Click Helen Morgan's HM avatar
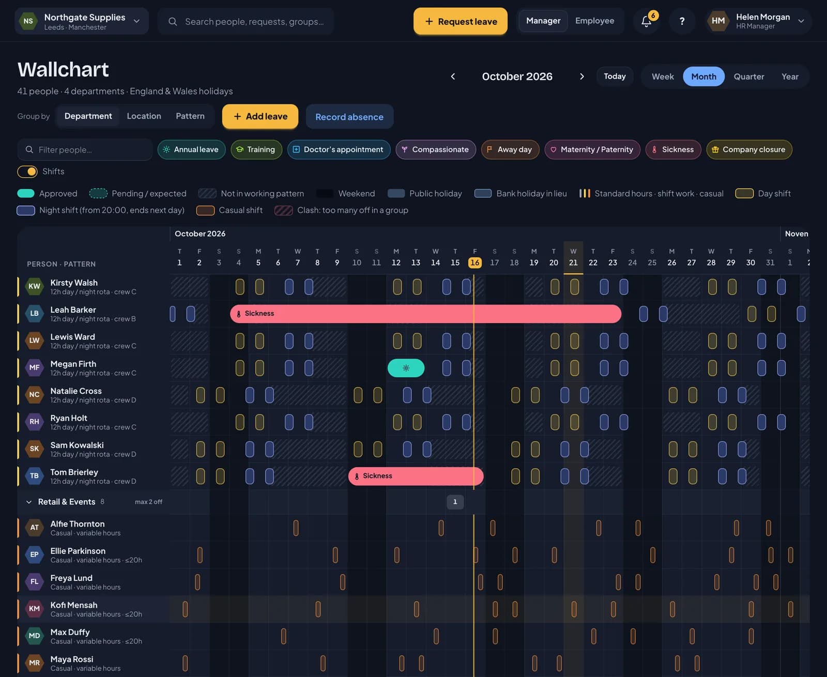The height and width of the screenshot is (677, 827). pos(718,21)
